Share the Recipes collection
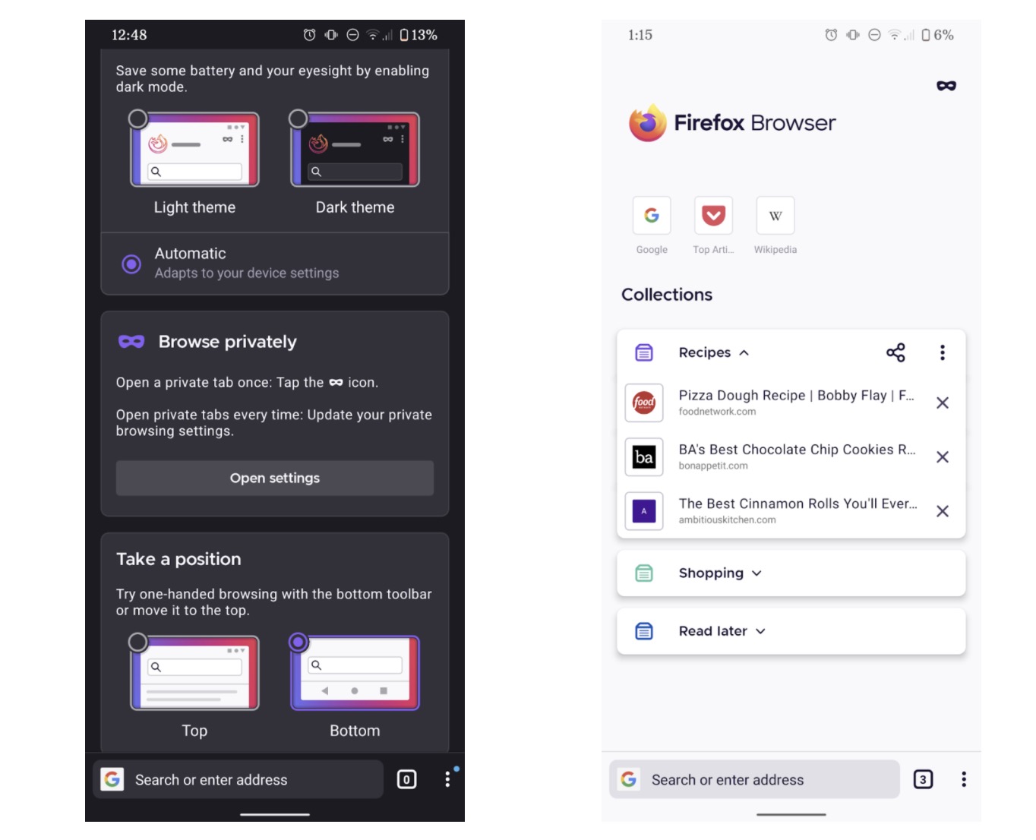The width and height of the screenshot is (1036, 840). [895, 352]
